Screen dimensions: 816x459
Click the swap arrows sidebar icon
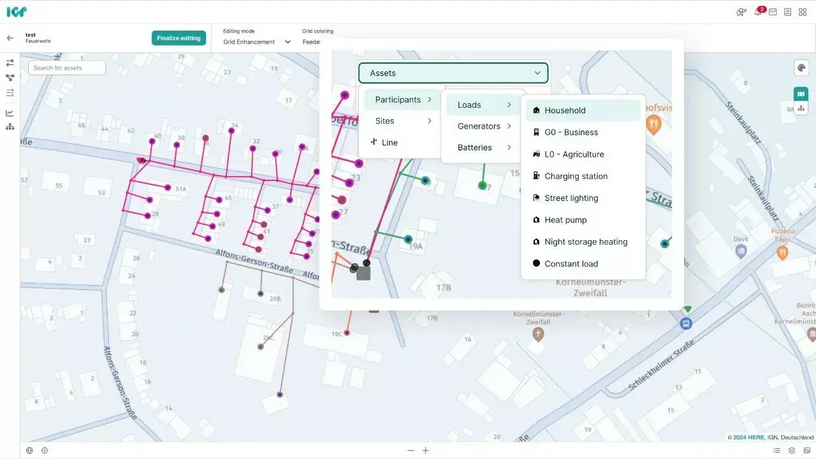(10, 62)
